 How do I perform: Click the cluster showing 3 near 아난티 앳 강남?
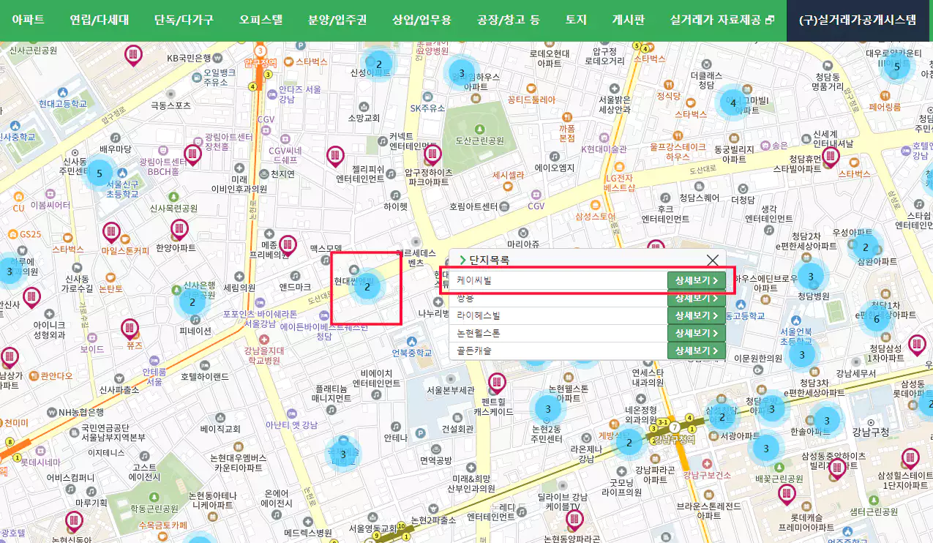(x=344, y=455)
